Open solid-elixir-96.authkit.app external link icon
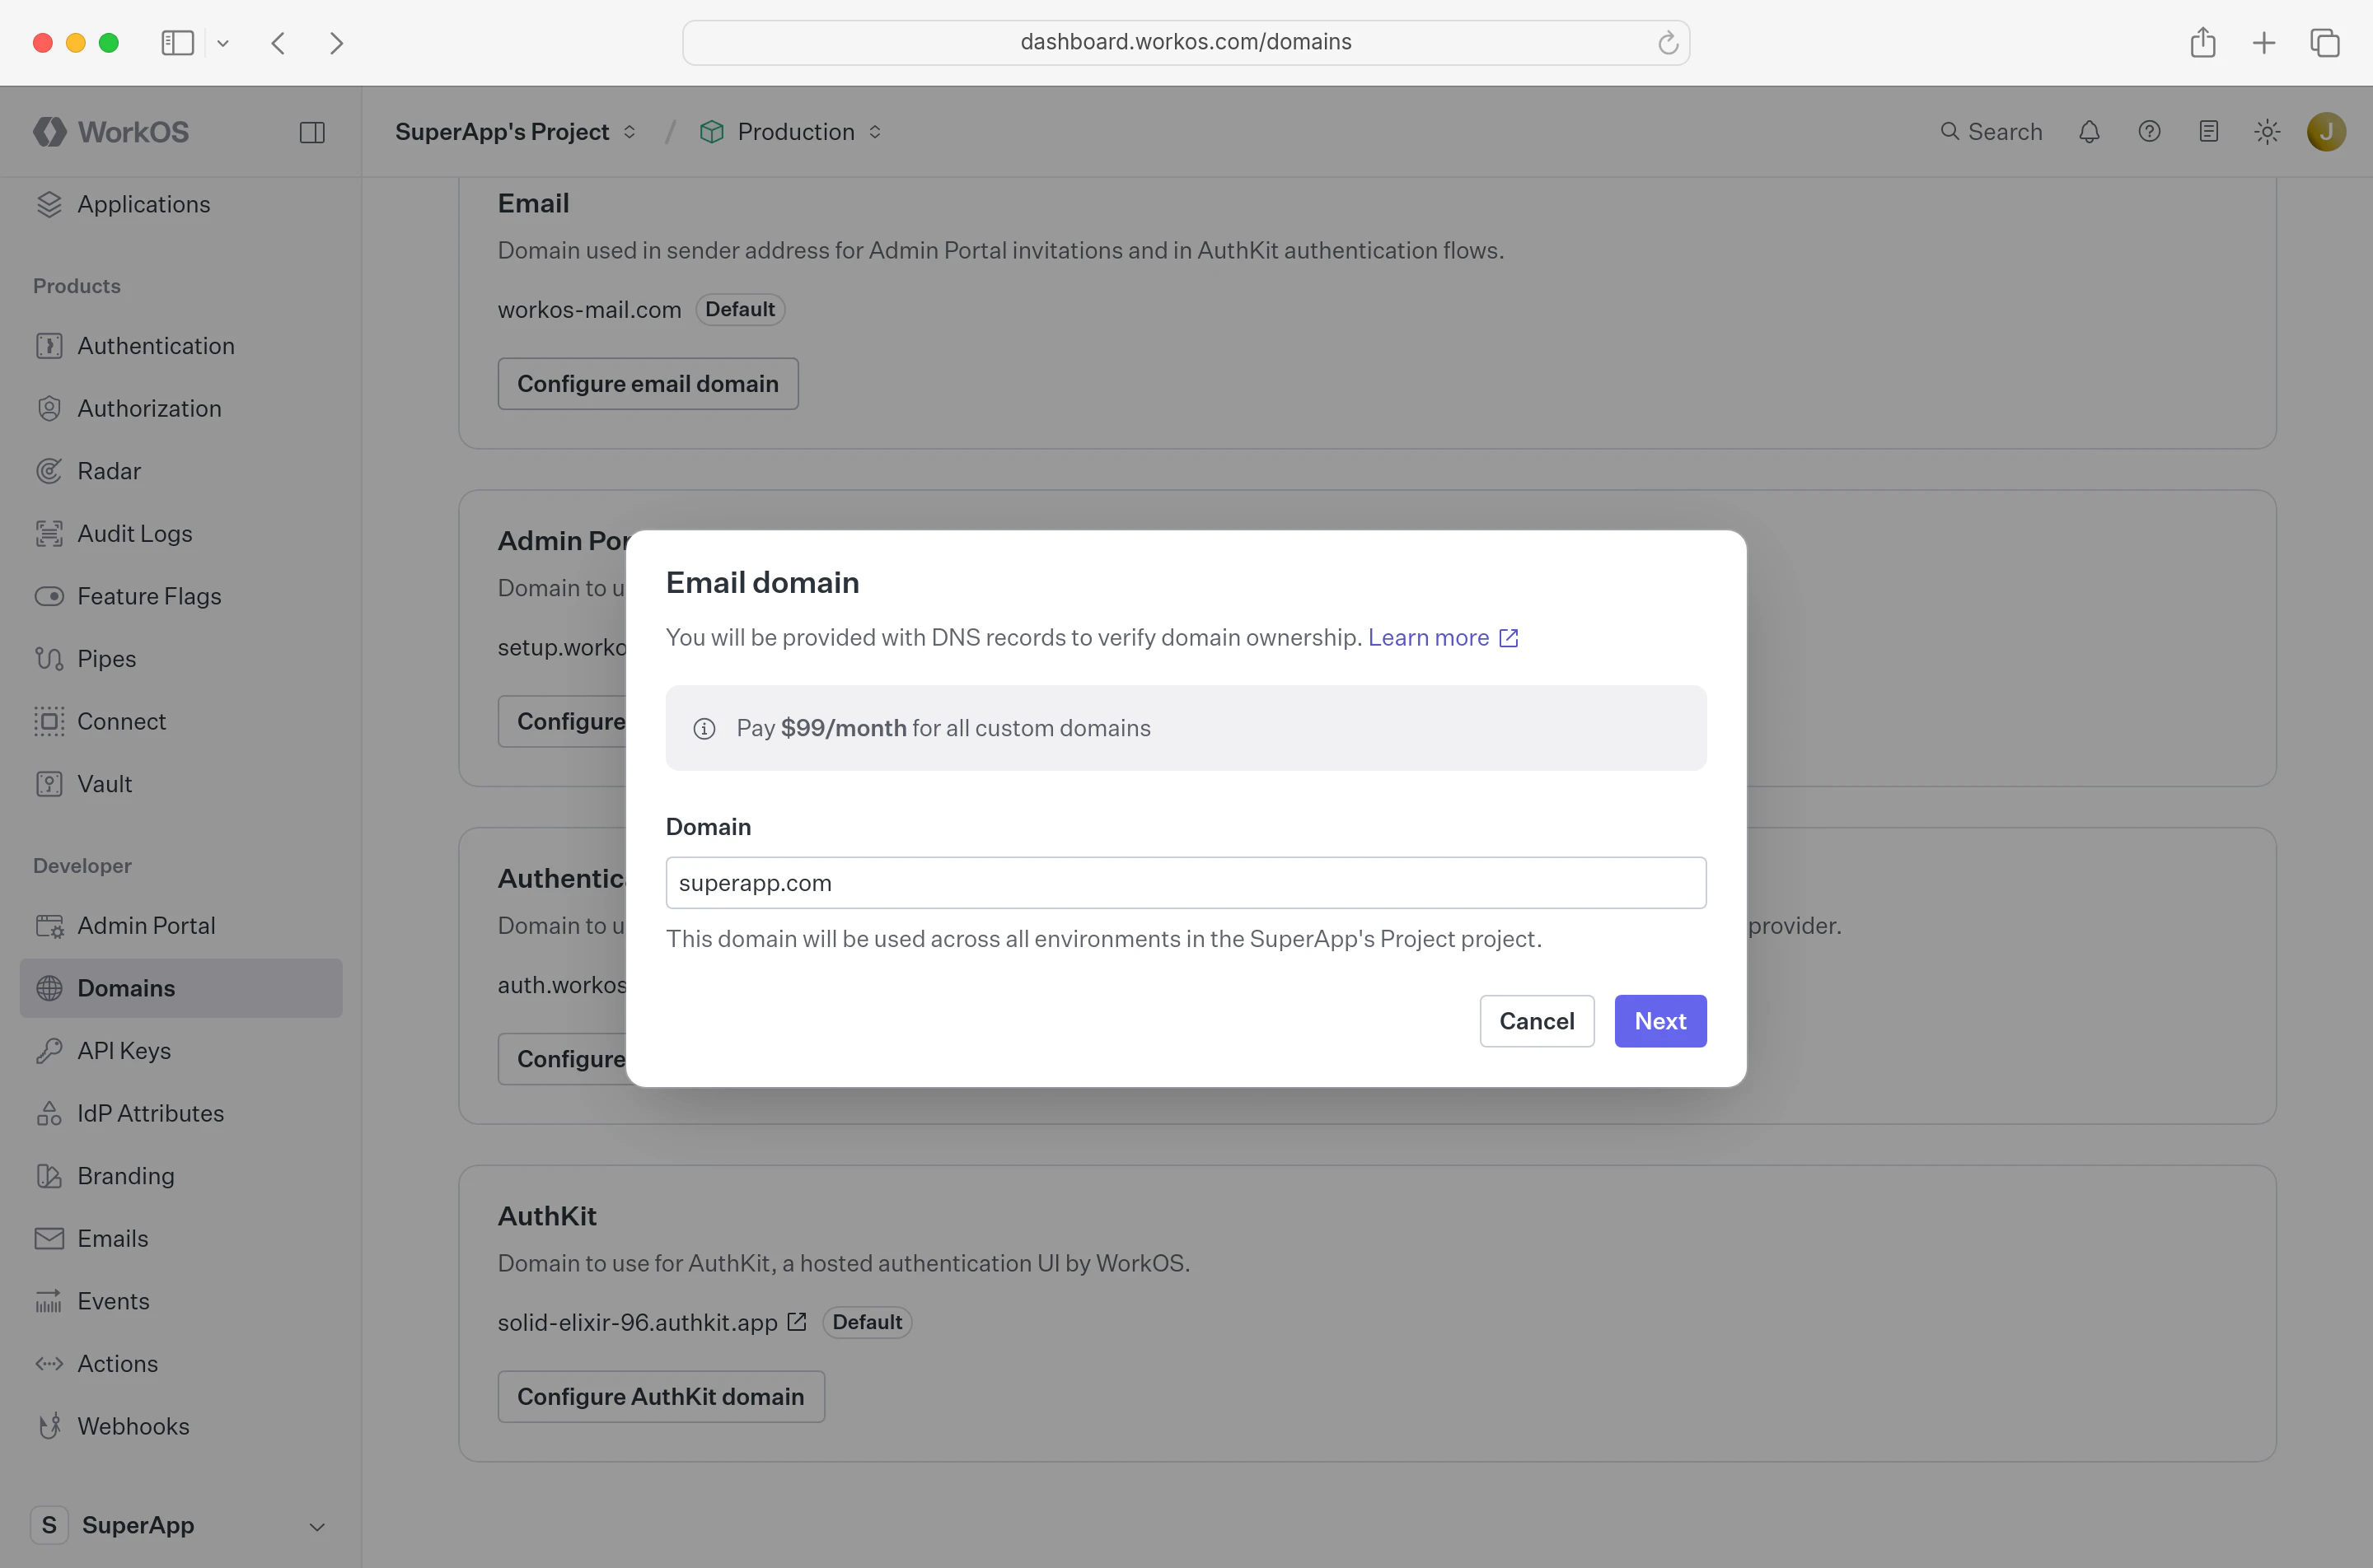2373x1568 pixels. (x=796, y=1322)
